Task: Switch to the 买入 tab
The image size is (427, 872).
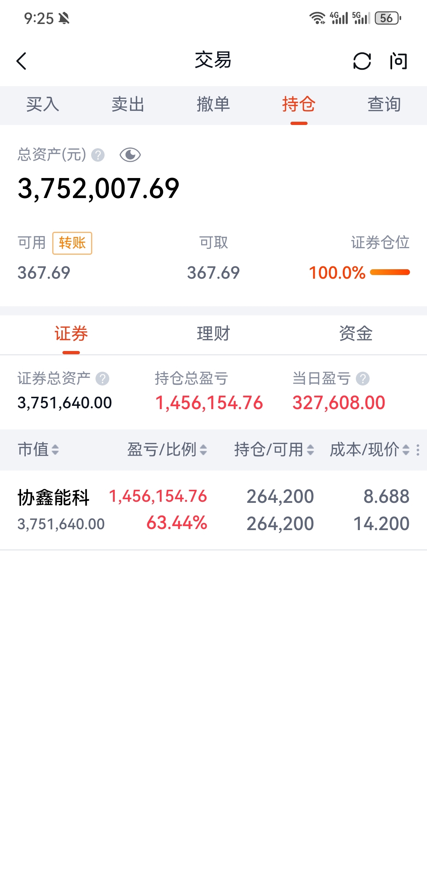Action: coord(42,105)
